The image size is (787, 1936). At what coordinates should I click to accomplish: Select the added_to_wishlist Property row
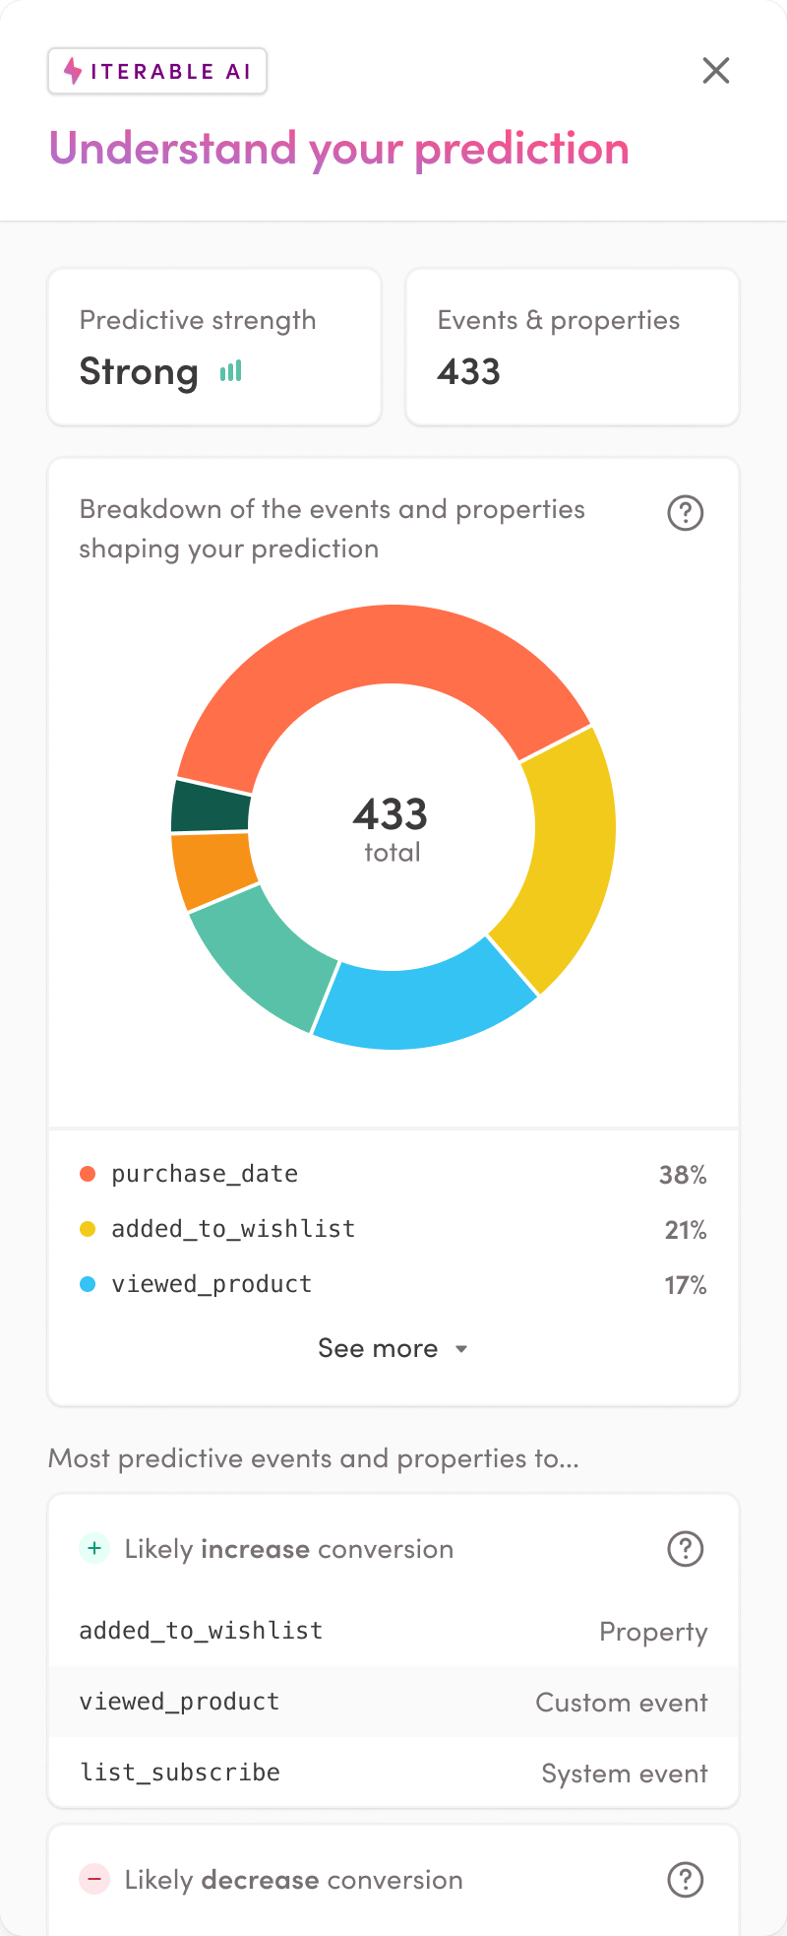point(393,1631)
